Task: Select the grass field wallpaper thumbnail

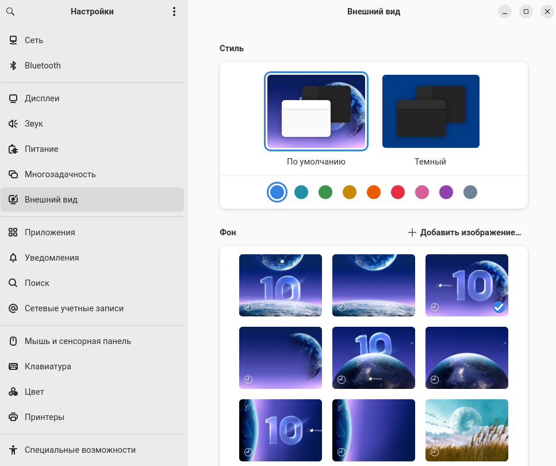Action: (466, 430)
